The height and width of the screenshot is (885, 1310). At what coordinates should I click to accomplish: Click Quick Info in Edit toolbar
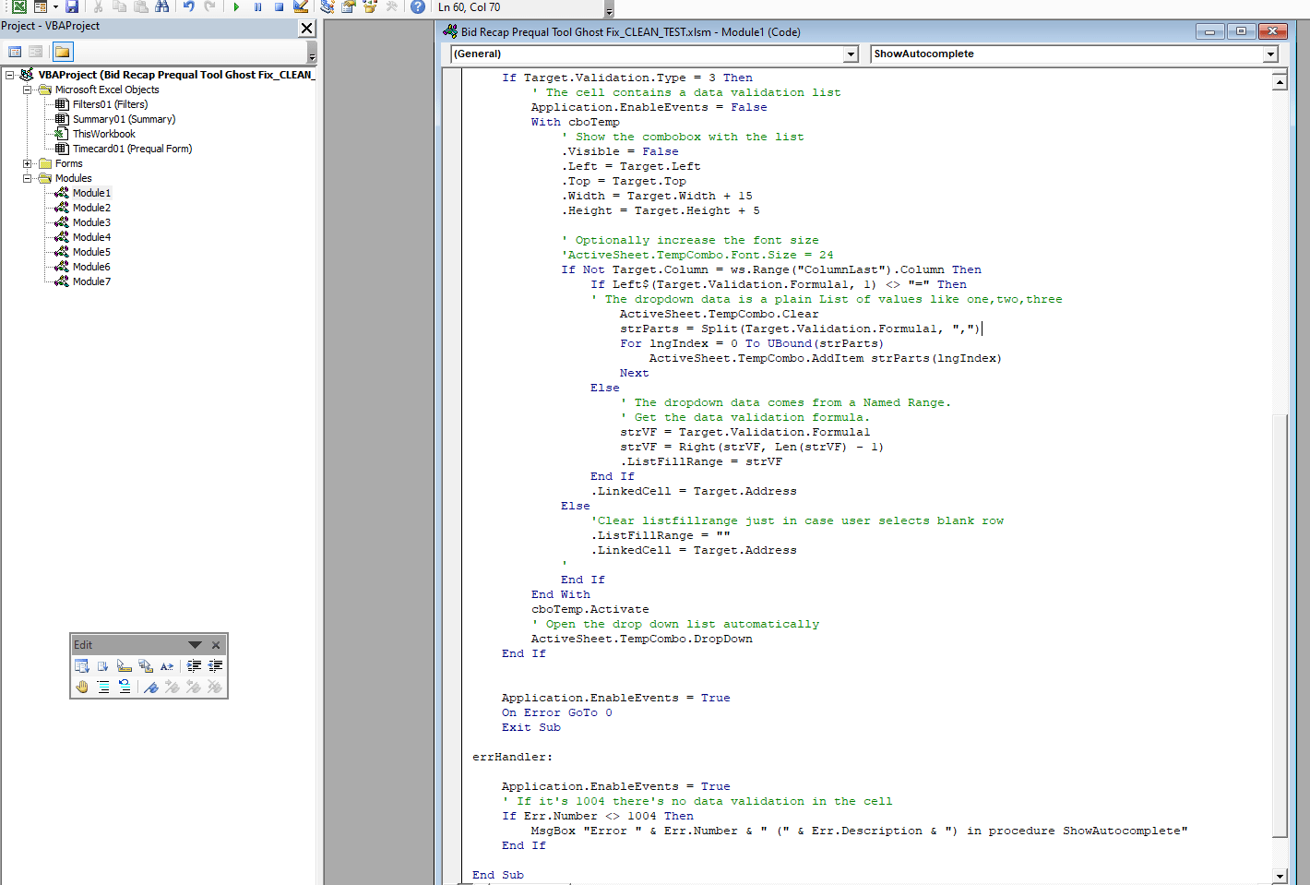124,666
